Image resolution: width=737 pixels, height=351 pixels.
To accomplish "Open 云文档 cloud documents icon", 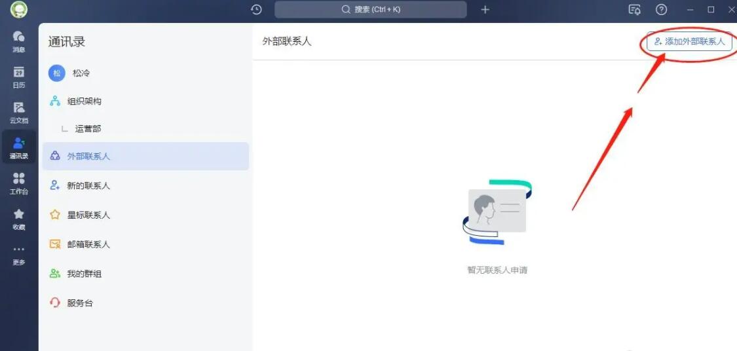I will (19, 111).
